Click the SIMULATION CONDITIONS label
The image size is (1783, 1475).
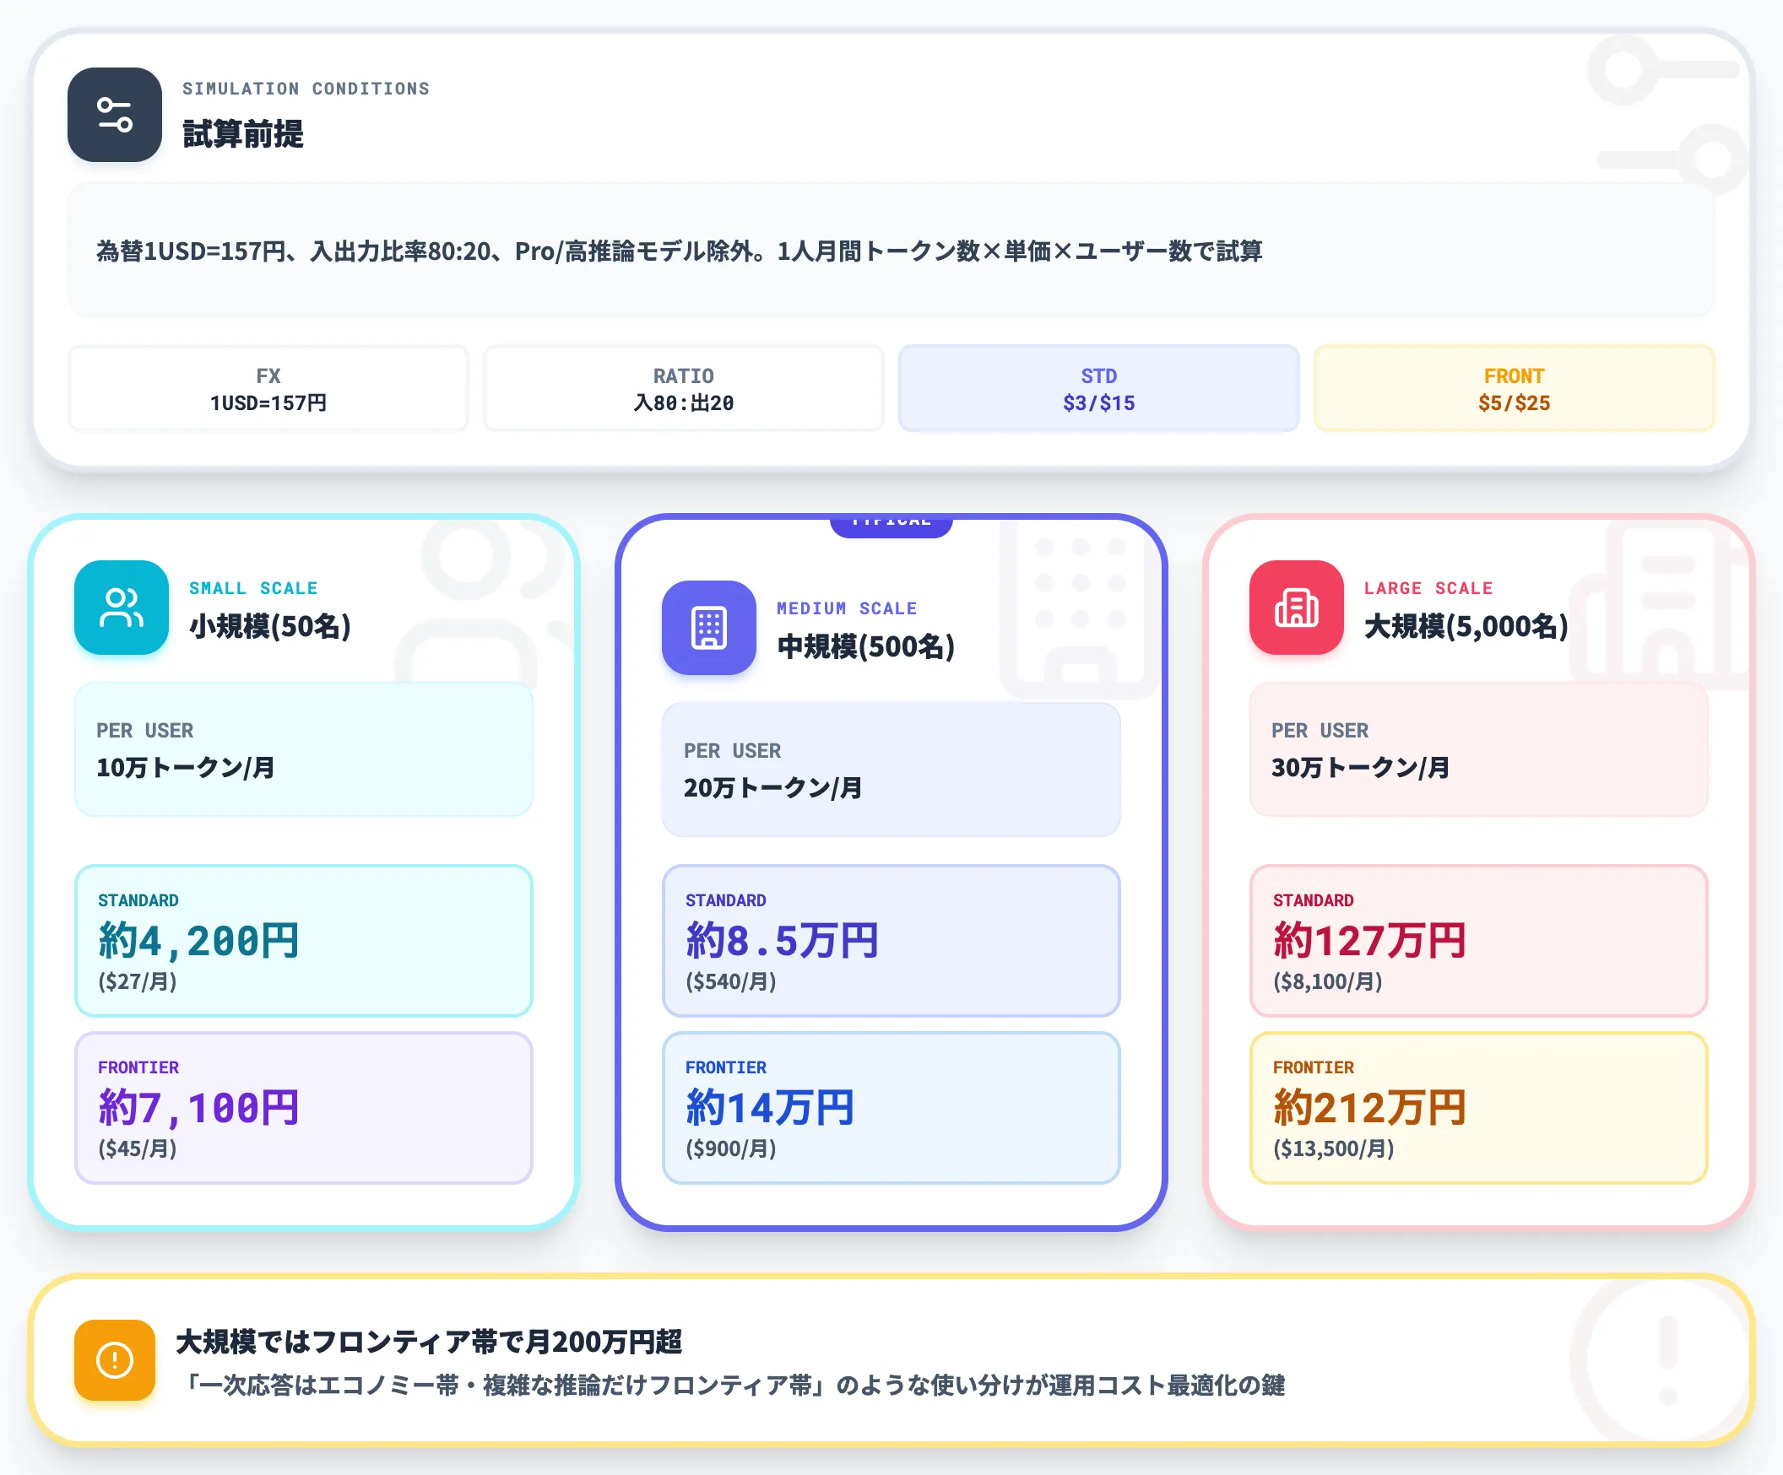pyautogui.click(x=306, y=89)
